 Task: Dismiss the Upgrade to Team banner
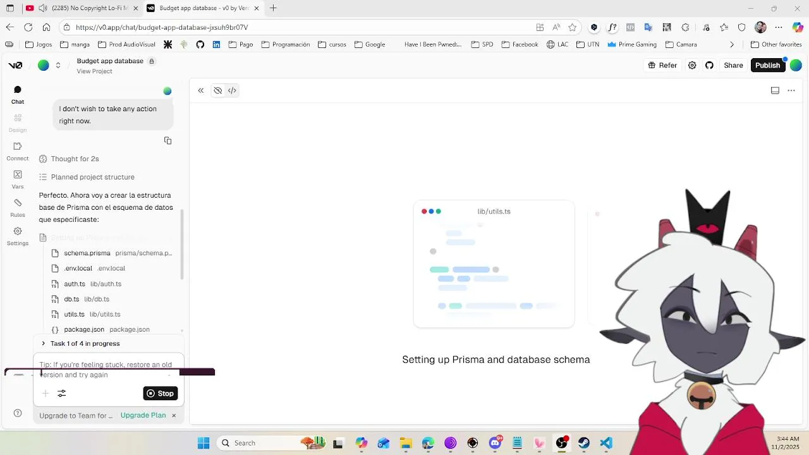(x=174, y=415)
